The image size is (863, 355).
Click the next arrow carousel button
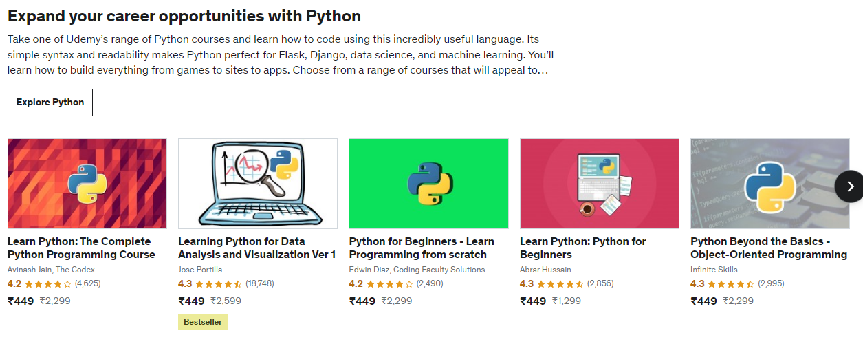849,186
